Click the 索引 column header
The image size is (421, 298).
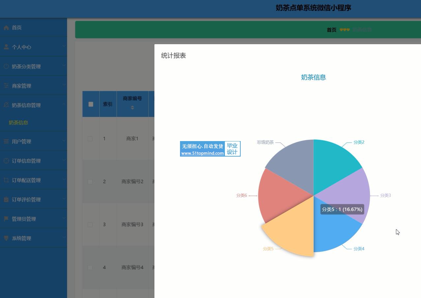point(108,104)
